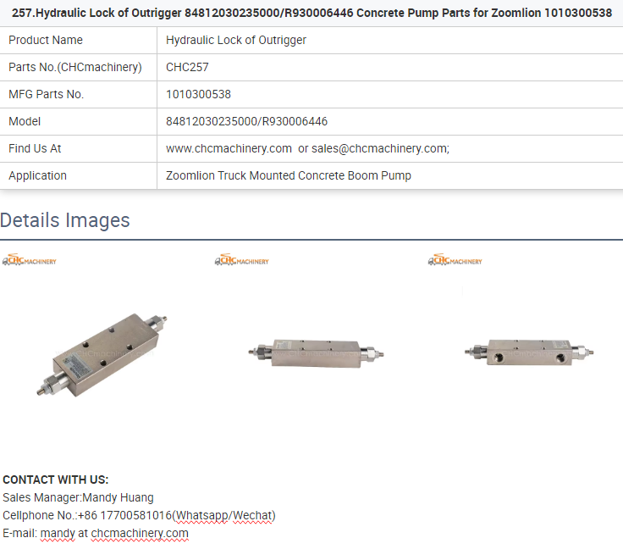Image resolution: width=623 pixels, height=549 pixels.
Task: Click the Hydraulic Lock of Outrigger name cell
Action: [389, 40]
